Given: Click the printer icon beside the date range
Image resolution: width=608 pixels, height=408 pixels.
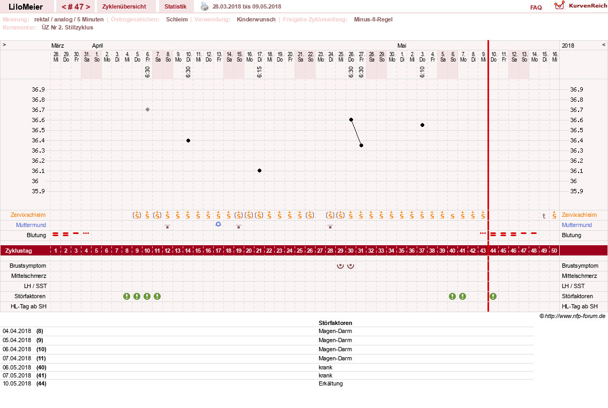Looking at the screenshot, I should pyautogui.click(x=204, y=6).
